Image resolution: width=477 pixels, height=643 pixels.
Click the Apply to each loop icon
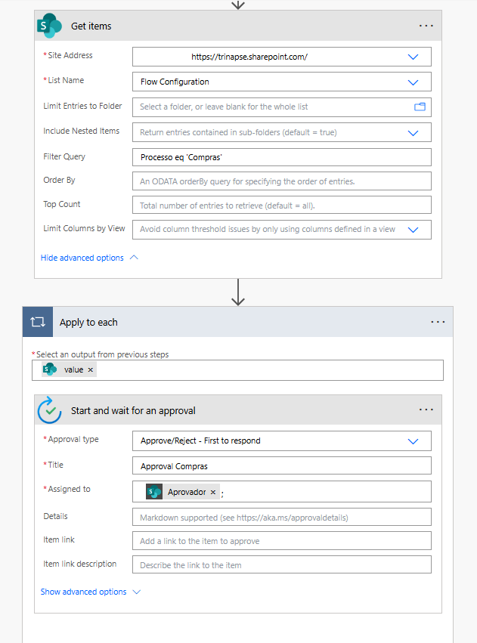(x=37, y=321)
